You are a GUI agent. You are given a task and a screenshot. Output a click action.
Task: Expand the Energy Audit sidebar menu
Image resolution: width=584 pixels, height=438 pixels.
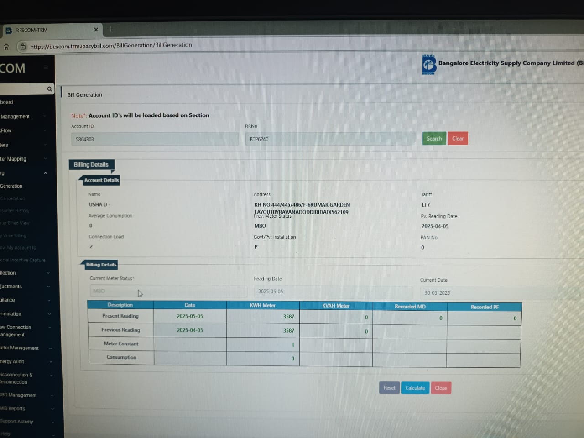coord(26,361)
